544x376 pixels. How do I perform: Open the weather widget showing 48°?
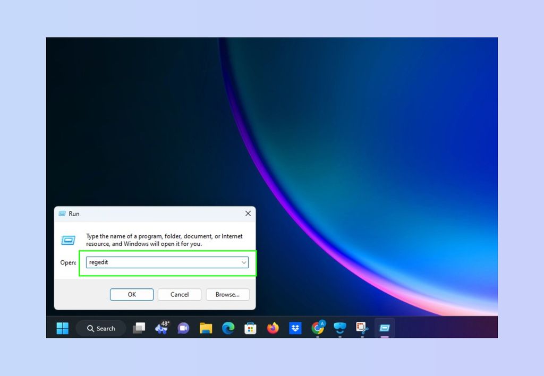(x=161, y=328)
